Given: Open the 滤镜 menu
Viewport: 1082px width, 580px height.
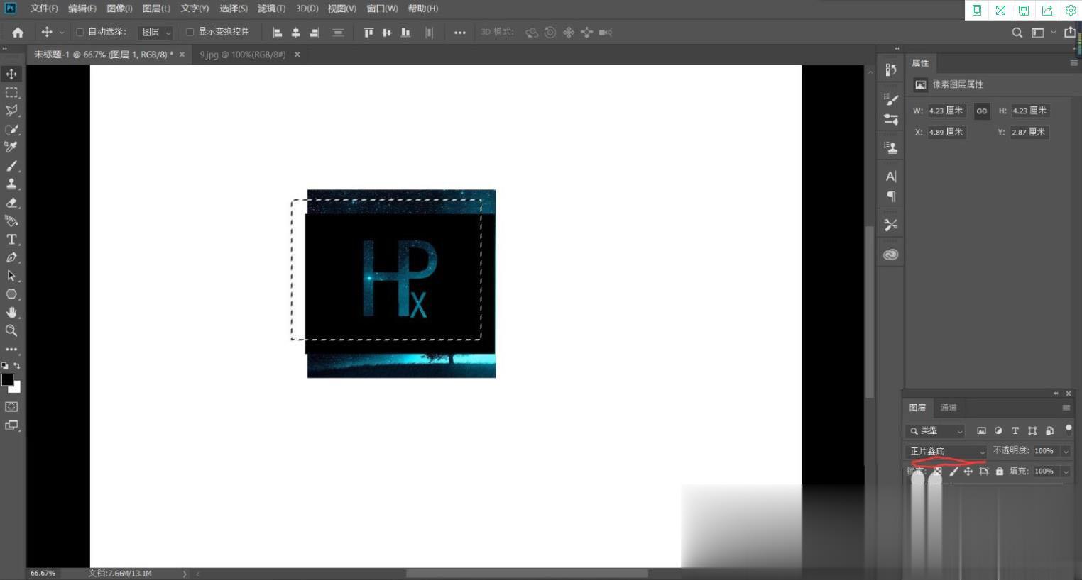Looking at the screenshot, I should tap(270, 8).
